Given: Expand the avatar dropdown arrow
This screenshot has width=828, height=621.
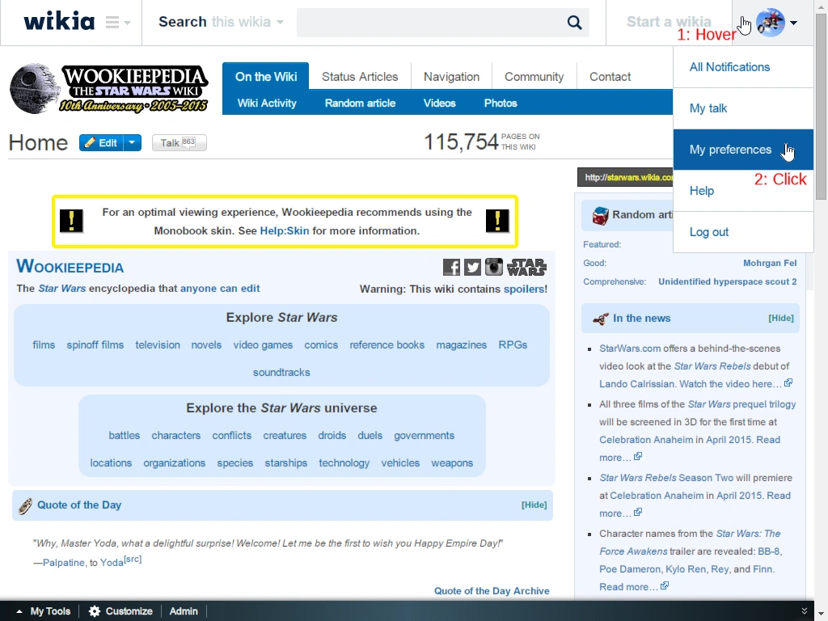Looking at the screenshot, I should (795, 22).
